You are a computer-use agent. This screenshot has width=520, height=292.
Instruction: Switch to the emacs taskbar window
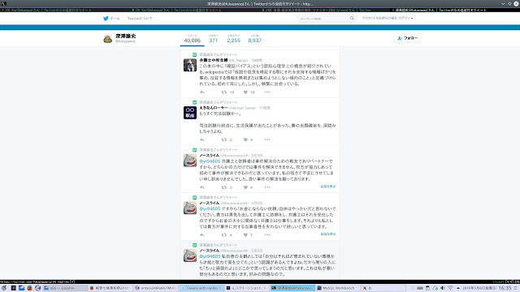tap(156, 288)
